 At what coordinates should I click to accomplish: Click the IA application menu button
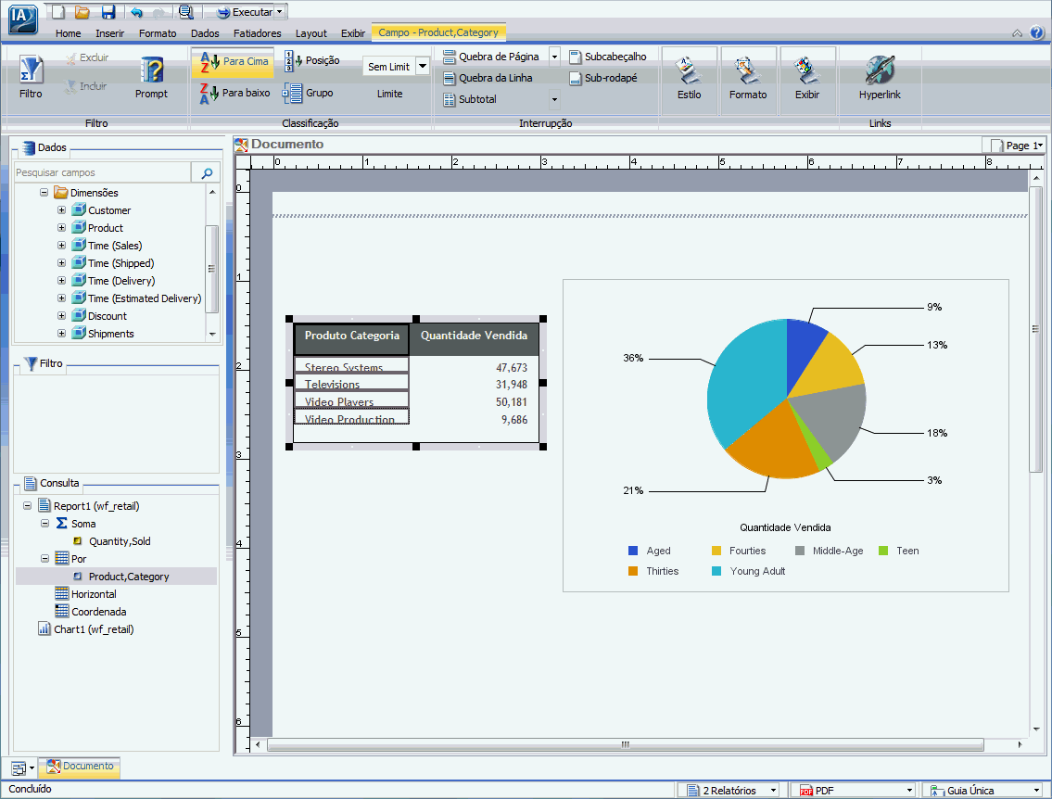(23, 19)
